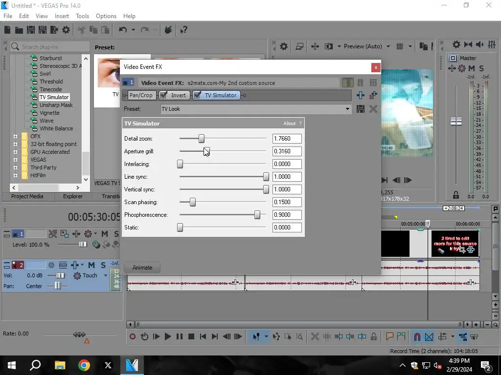501x375 pixels.
Task: Expand the HitFilm folder
Action: point(15,175)
